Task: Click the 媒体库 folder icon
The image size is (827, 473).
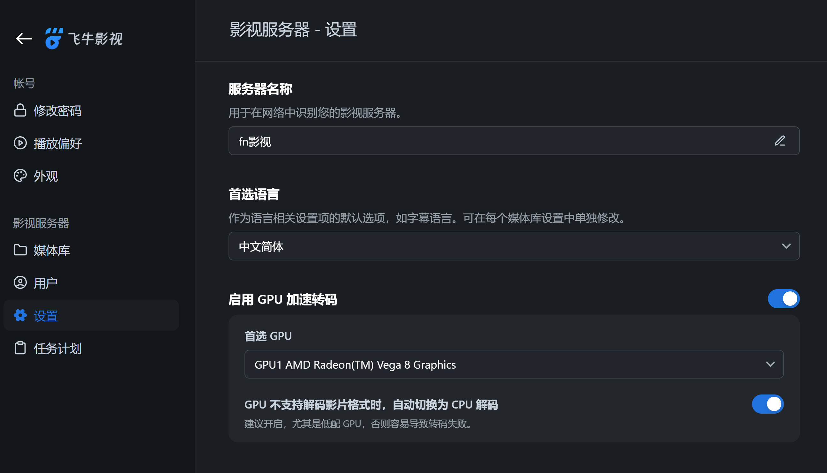Action: (x=20, y=250)
